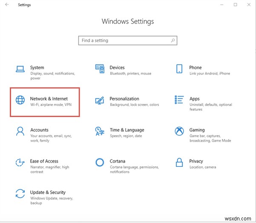Open the Accounts category label

[x=39, y=130]
